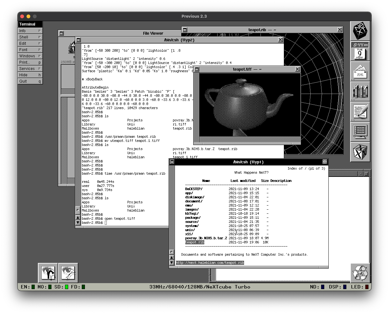This screenshot has height=314, width=389.
Task: Expand the Font submenu
Action: [x=30, y=49]
